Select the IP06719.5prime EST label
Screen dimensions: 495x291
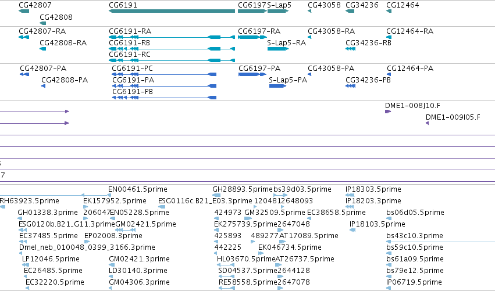(x=414, y=282)
